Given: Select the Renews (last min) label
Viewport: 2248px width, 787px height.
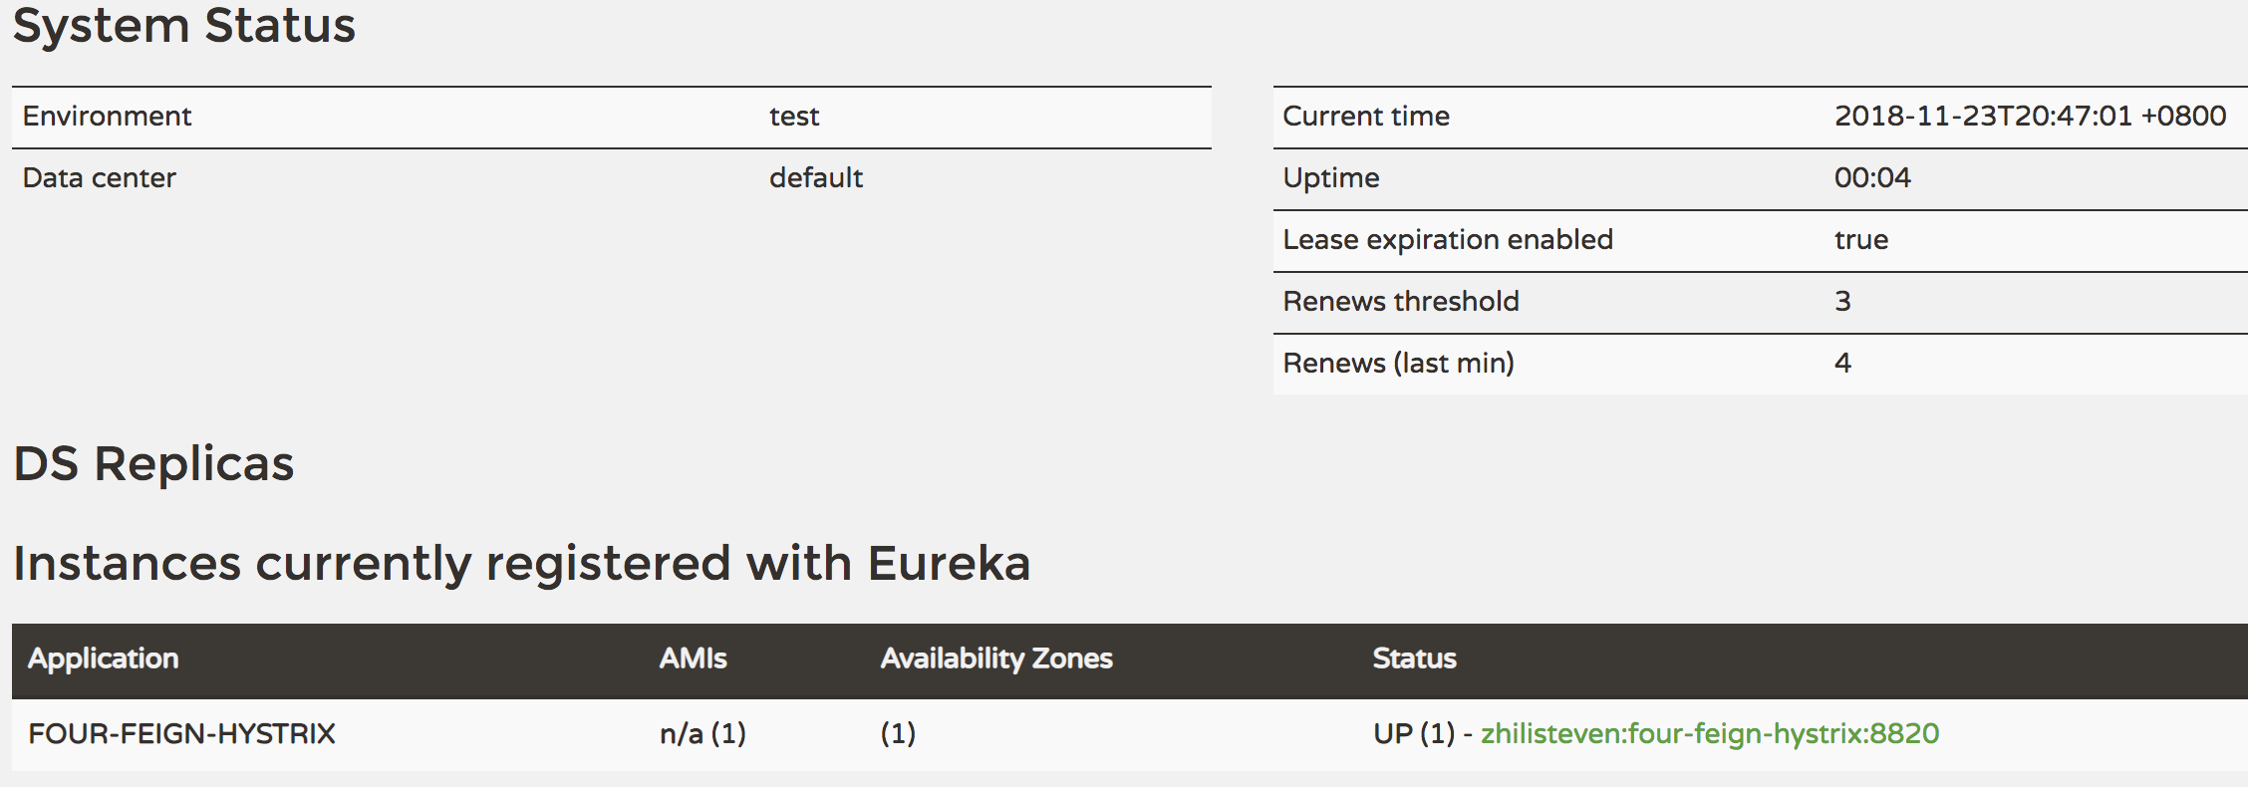Looking at the screenshot, I should 1397,364.
